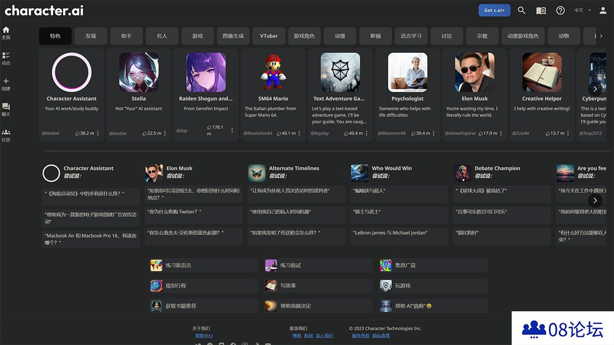This screenshot has width=614, height=345.
Task: Open Psychologist character avatar
Action: point(408,73)
